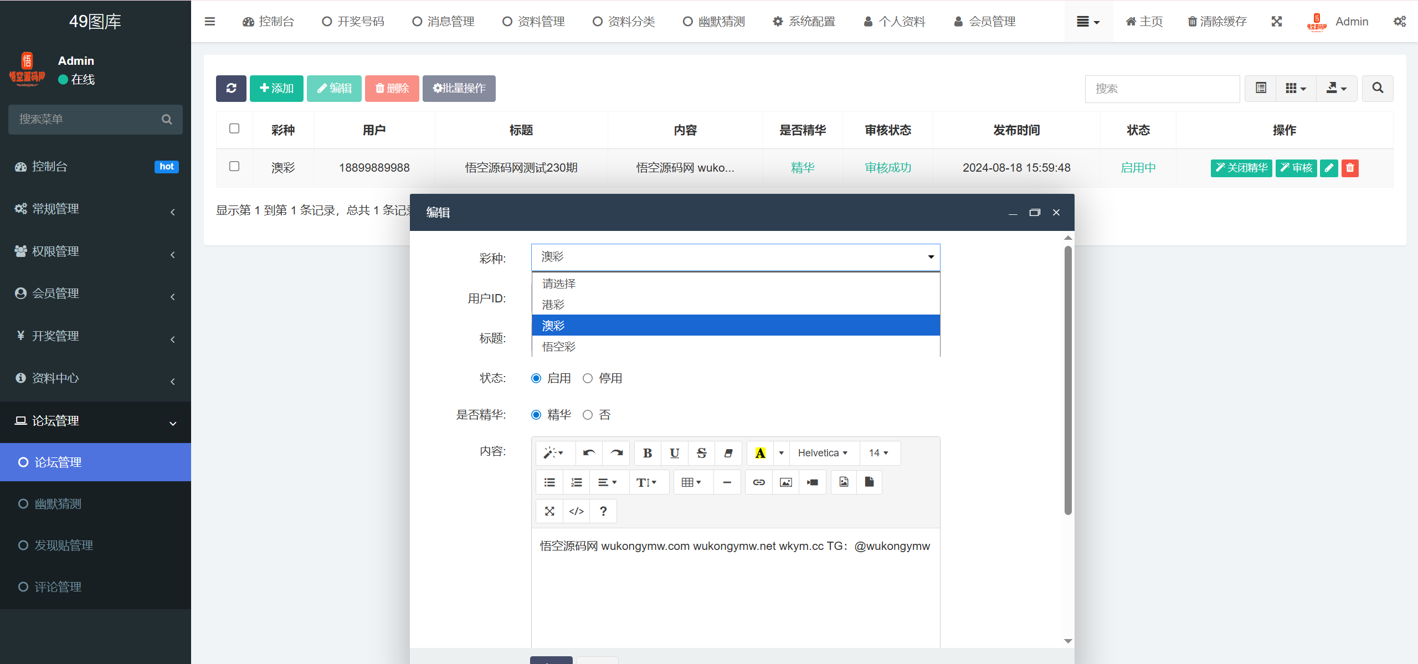Insert a link using the editor toolbar
The image size is (1418, 664).
coord(758,482)
